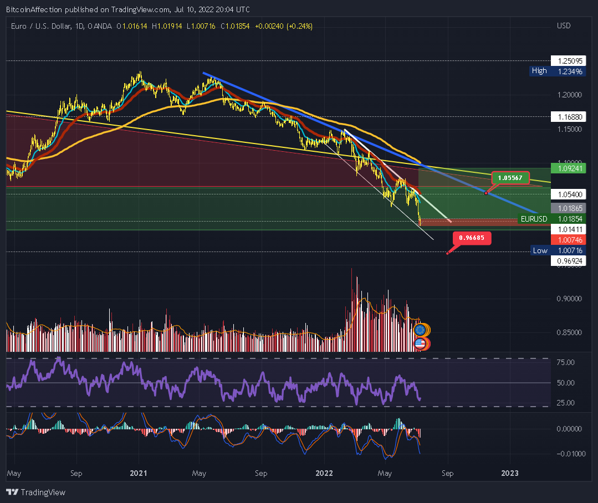Click the +0.00240 (+0.24%) change value
The width and height of the screenshot is (598, 503).
284,26
